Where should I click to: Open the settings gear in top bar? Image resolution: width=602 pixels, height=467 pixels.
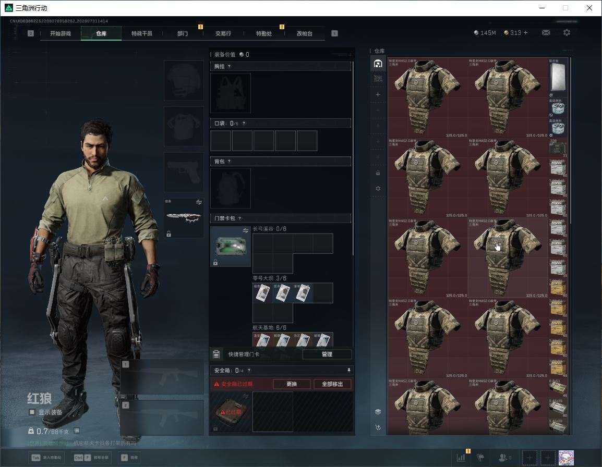click(567, 33)
